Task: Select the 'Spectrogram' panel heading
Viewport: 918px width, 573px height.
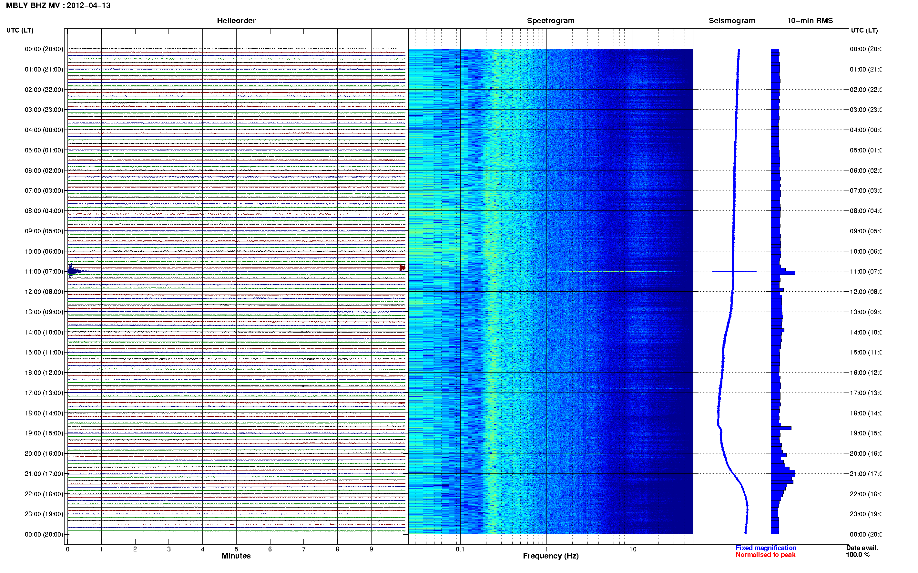Action: coord(551,21)
